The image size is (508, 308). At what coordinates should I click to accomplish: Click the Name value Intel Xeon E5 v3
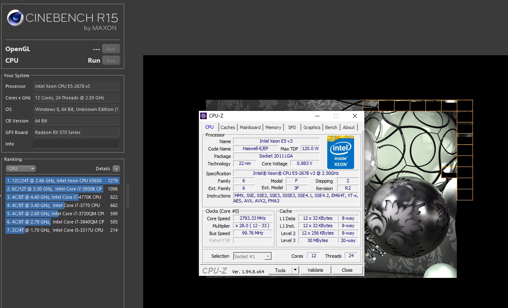(x=276, y=141)
